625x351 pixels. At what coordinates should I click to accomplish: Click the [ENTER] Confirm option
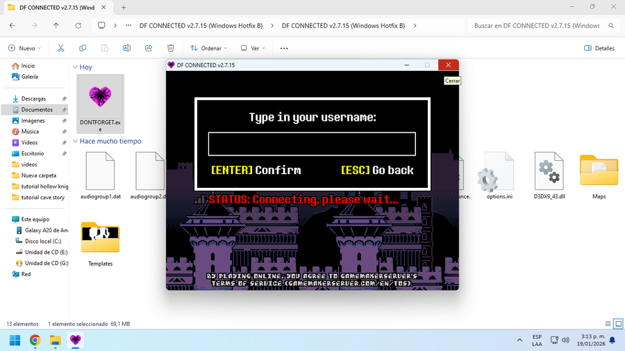[256, 171]
